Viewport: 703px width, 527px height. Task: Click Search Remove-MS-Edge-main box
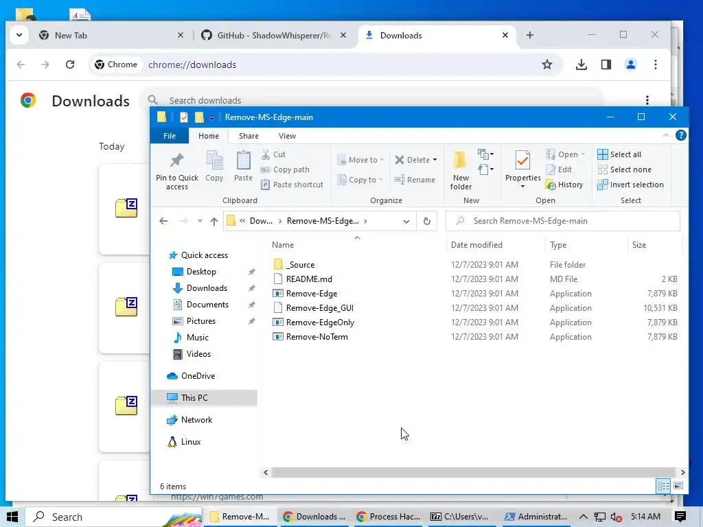(x=563, y=221)
